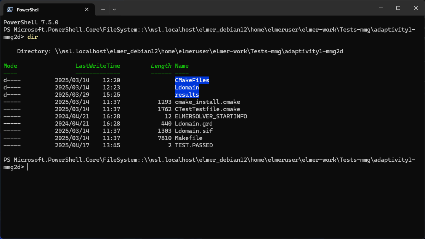
Task: Select the CTestTestfile.cmake file entry
Action: (x=207, y=109)
